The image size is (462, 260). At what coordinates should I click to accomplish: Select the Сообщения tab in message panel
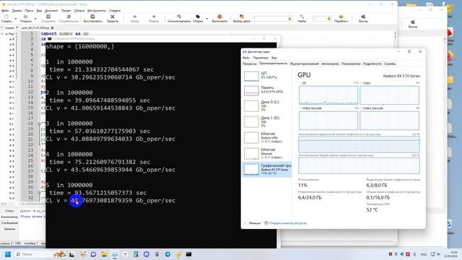[9, 223]
